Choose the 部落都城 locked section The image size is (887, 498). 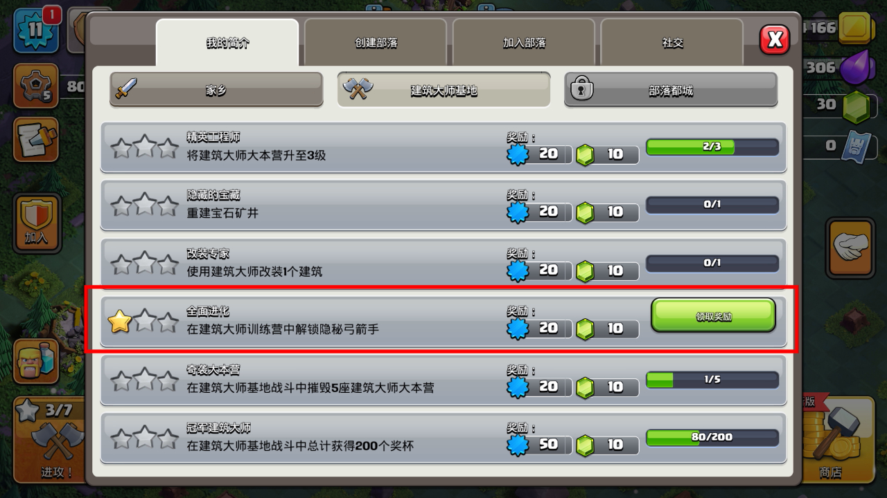click(671, 90)
